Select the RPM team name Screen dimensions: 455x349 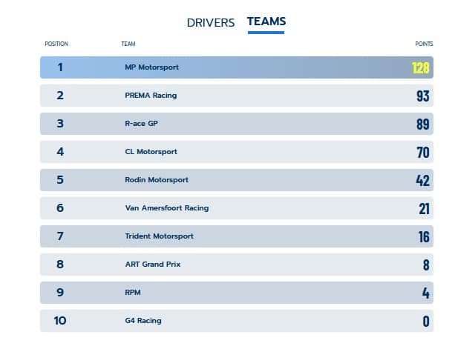tap(133, 292)
